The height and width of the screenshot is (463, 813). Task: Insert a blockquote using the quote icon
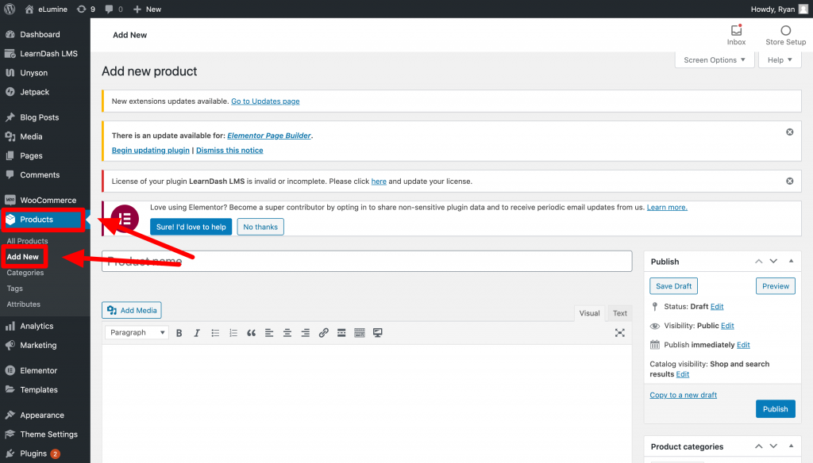(252, 333)
